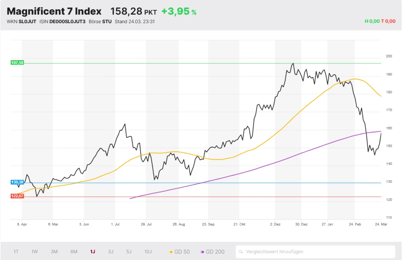The width and height of the screenshot is (402, 260).
Task: Switch to the 3M chart view
Action: (54, 251)
